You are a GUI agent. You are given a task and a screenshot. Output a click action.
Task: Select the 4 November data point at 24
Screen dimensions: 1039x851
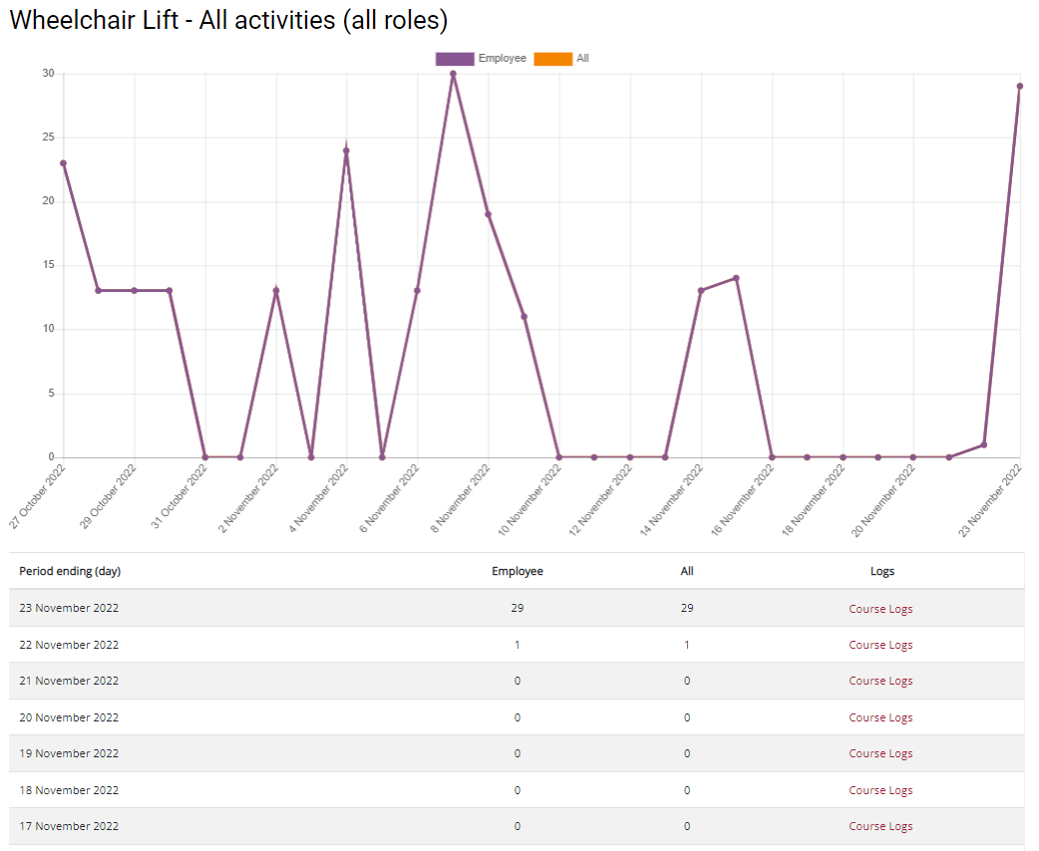point(346,150)
